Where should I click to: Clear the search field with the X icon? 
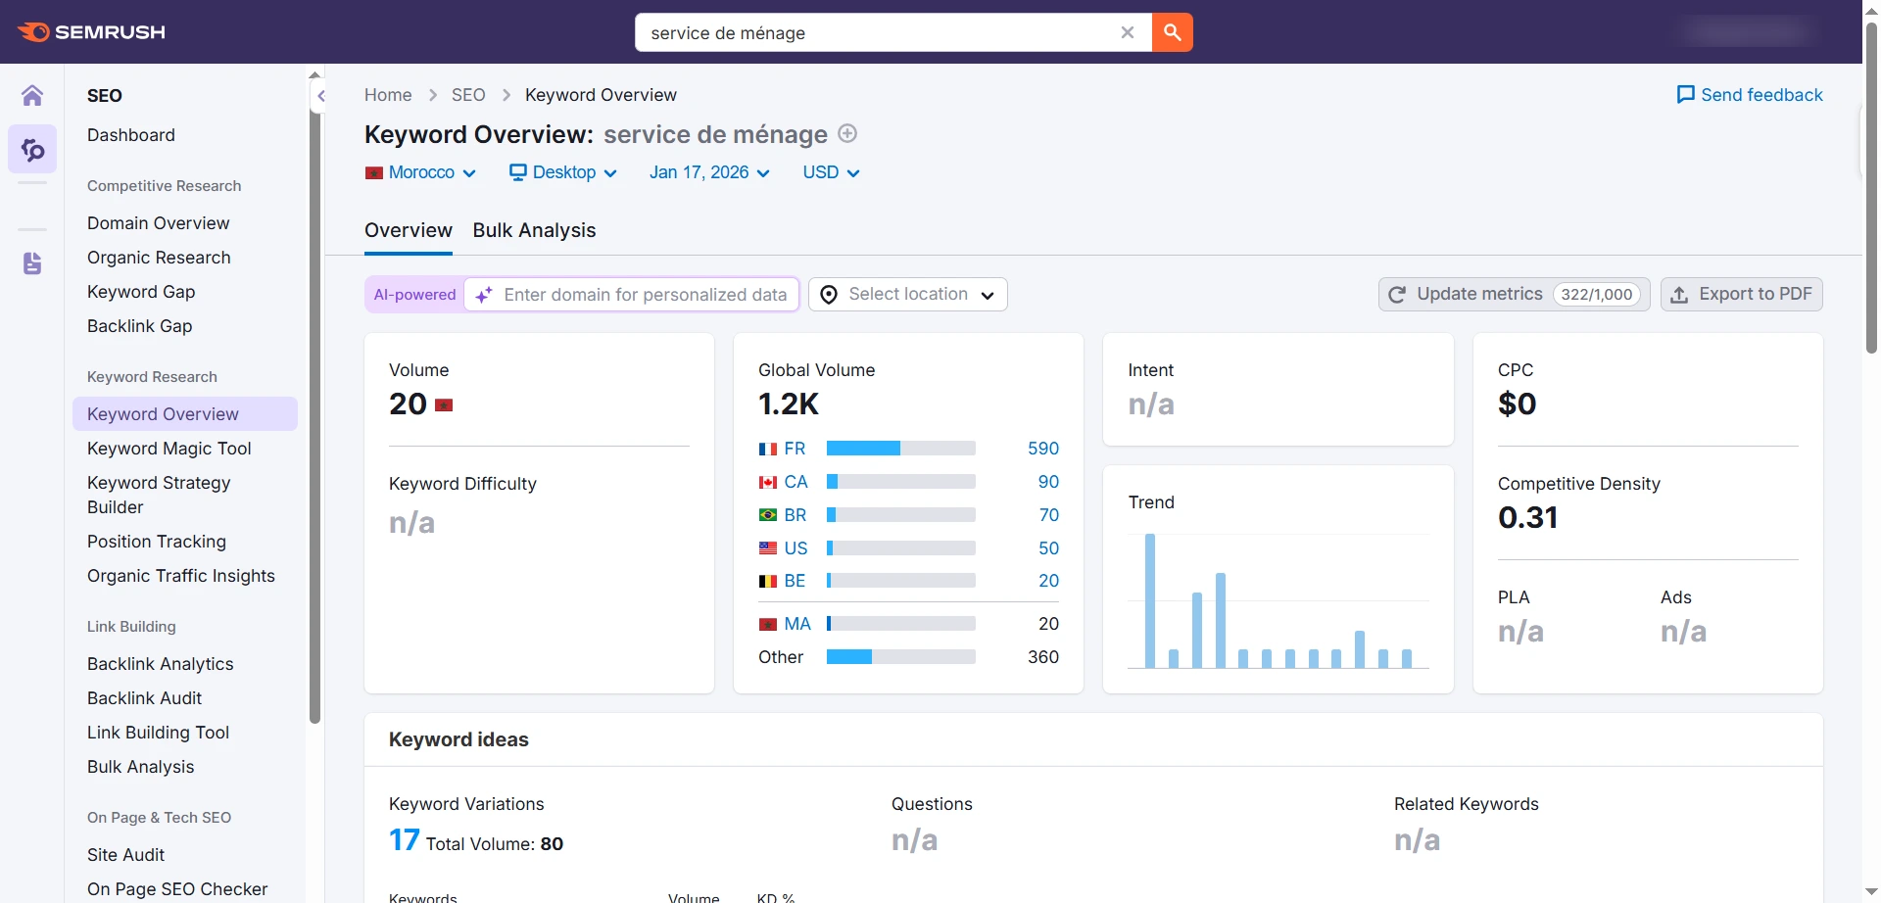[1128, 31]
